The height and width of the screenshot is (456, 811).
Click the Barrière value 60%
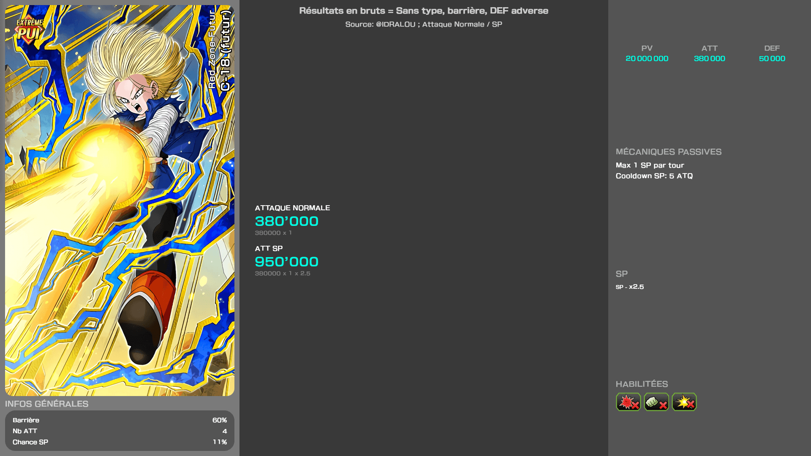pos(219,421)
